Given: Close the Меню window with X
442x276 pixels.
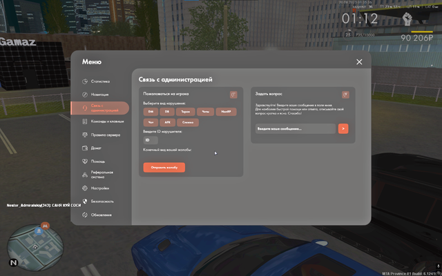Looking at the screenshot, I should [x=359, y=62].
